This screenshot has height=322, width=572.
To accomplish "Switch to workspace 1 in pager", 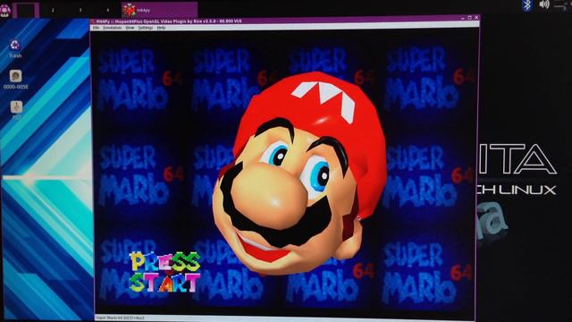I will coord(26,10).
